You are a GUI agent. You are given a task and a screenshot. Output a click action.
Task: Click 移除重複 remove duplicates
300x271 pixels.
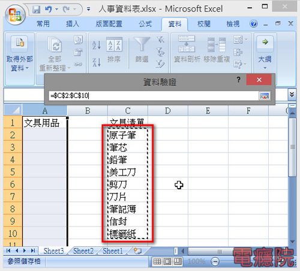pyautogui.click(x=217, y=49)
